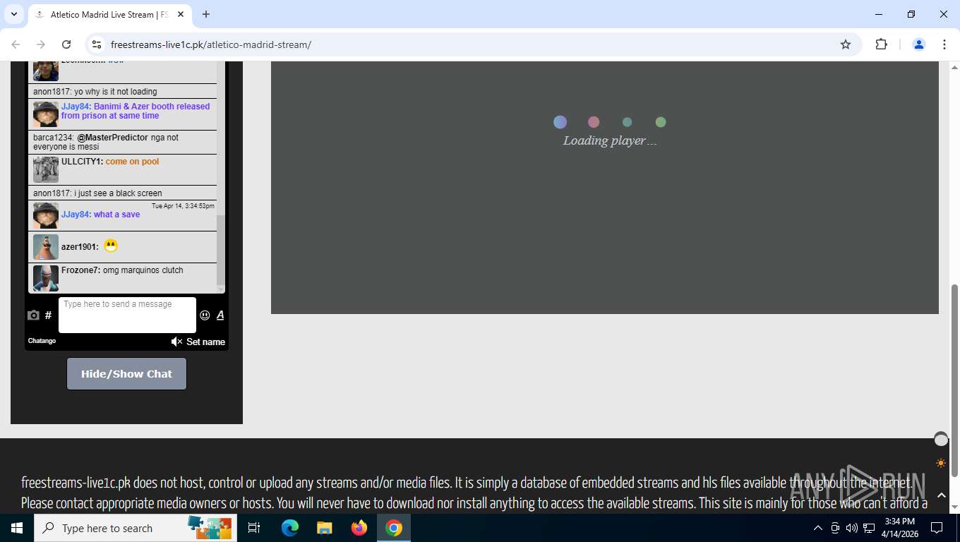Close the Atletico Madrid Live Stream tab

181,14
